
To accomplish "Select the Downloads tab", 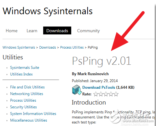I will (57, 31).
